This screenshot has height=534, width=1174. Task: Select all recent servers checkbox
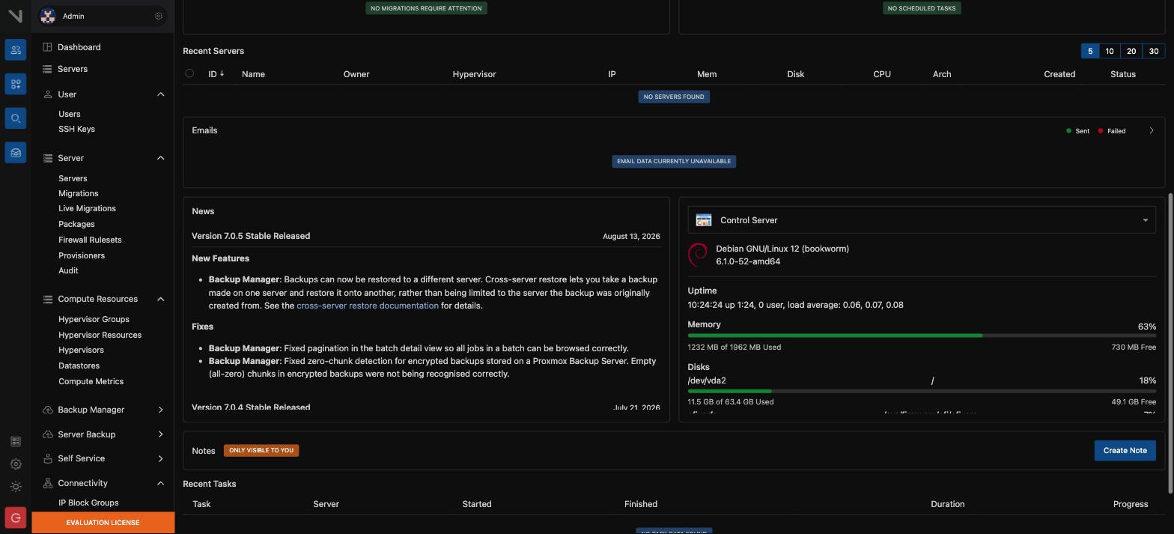click(189, 73)
